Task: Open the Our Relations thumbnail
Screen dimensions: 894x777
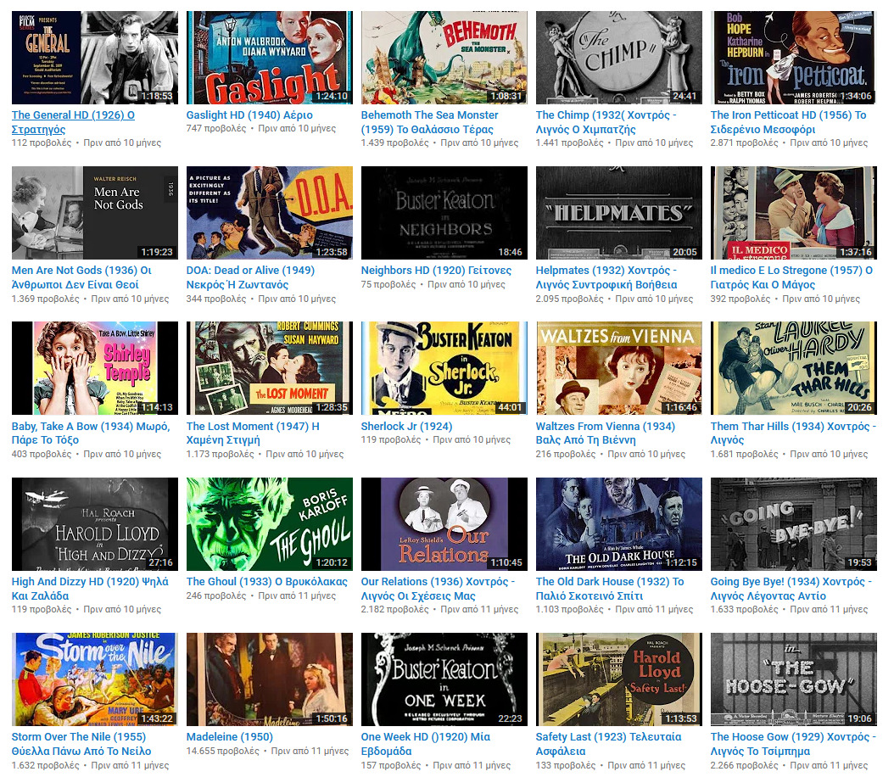Action: tap(444, 524)
